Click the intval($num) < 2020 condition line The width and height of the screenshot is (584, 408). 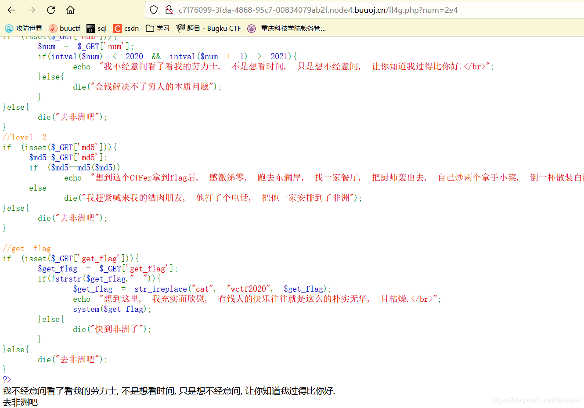point(167,57)
